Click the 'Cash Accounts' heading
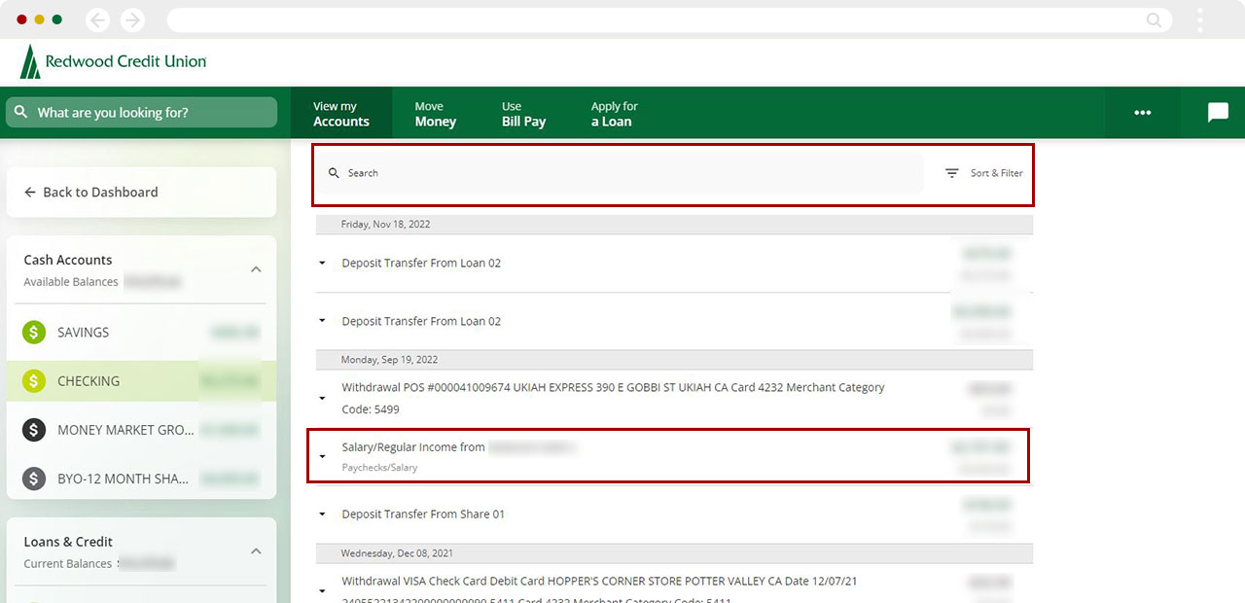Screen dimensions: 1245x603 [x=68, y=260]
